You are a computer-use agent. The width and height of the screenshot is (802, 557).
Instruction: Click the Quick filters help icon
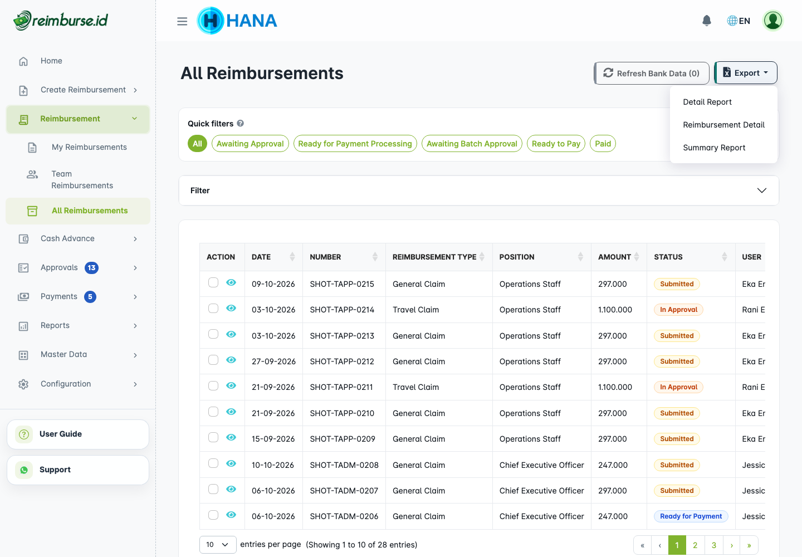coord(241,124)
